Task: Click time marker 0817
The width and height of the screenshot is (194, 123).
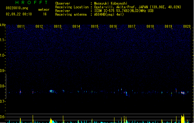Action: pyautogui.click(x=132, y=26)
